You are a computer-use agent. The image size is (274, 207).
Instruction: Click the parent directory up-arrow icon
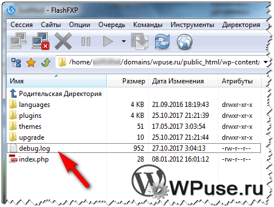[13, 93]
